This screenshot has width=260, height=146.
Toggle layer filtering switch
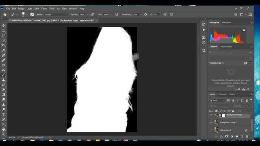[x=251, y=100]
